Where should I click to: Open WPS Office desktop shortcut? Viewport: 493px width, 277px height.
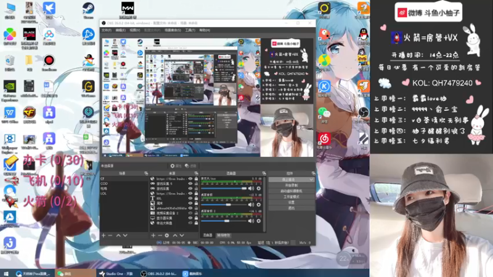10,115
